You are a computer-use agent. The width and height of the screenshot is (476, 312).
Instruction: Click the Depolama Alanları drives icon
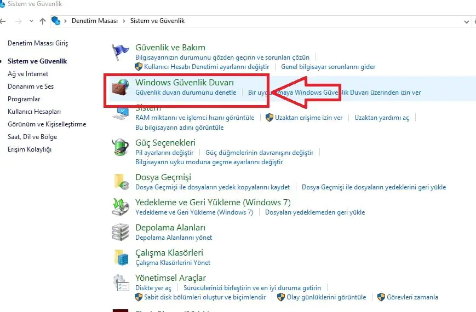pos(121,232)
